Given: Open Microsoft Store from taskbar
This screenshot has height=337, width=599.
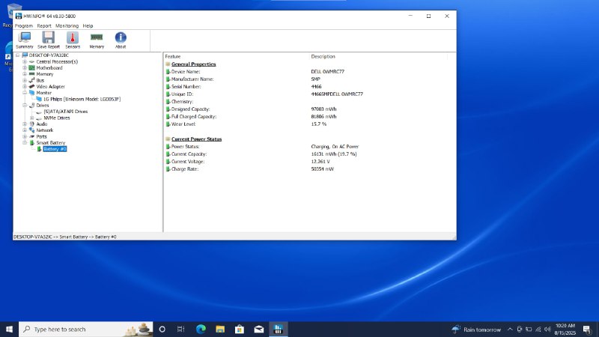Looking at the screenshot, I should point(240,329).
